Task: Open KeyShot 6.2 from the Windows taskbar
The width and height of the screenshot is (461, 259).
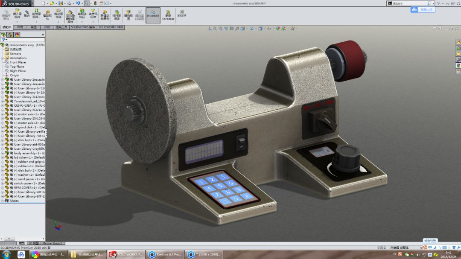Action: [x=165, y=254]
